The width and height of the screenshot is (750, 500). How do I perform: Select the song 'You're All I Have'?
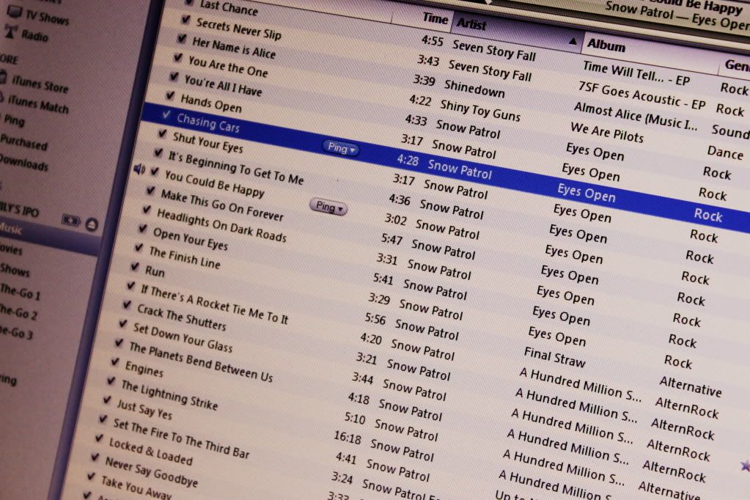[x=223, y=86]
